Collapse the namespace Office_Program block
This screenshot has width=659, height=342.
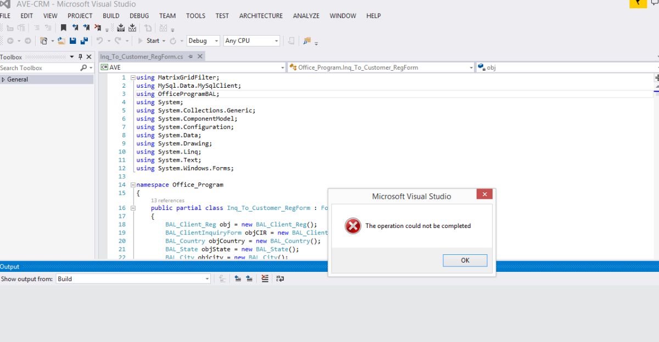click(x=132, y=185)
